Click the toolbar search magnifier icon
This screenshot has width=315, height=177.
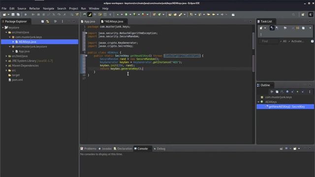click(293, 14)
